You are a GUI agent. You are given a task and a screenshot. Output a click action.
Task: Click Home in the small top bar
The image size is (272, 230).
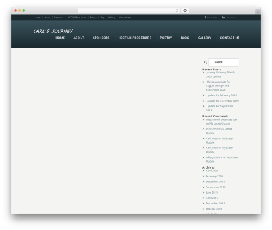(38, 17)
